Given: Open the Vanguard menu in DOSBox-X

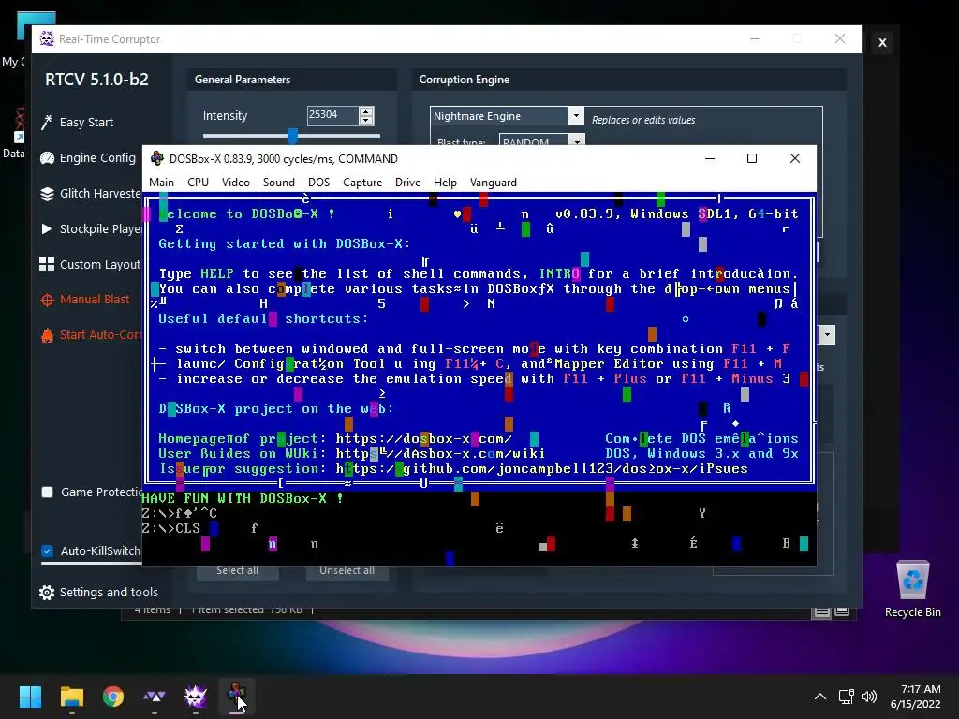Looking at the screenshot, I should point(493,183).
